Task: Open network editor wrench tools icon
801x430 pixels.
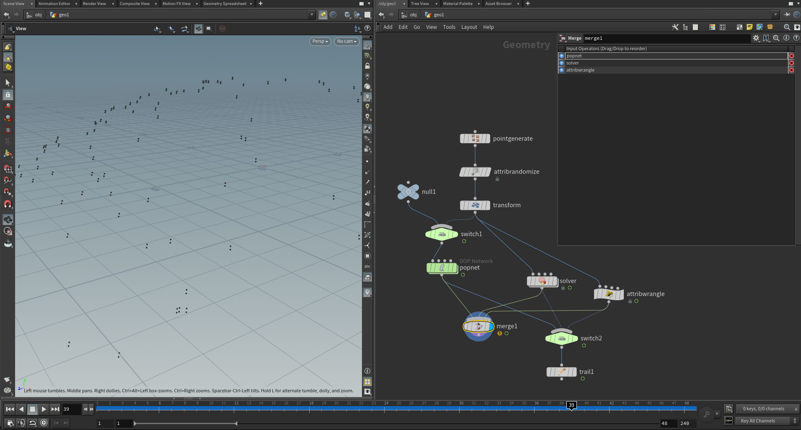Action: [675, 27]
